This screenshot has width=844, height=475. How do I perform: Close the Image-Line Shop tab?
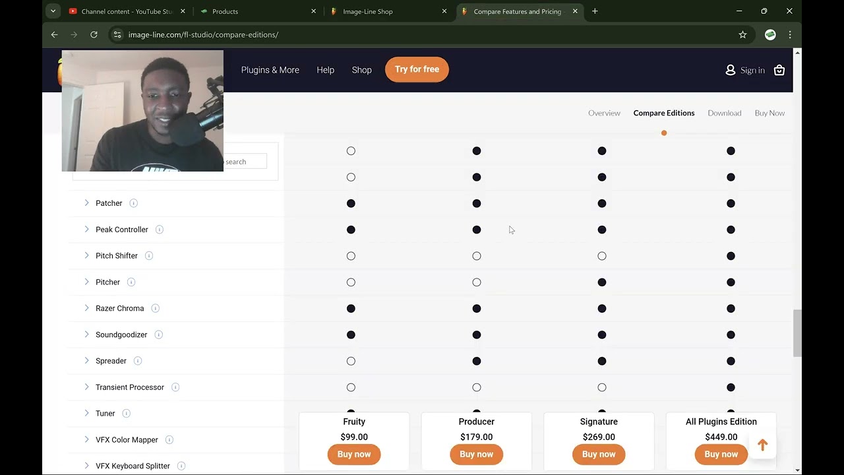(444, 11)
